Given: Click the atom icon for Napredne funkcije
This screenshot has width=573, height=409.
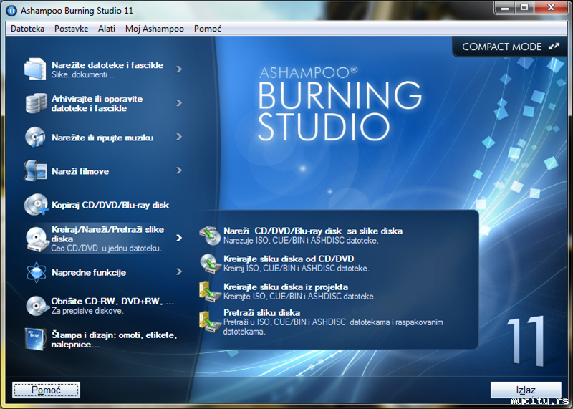Looking at the screenshot, I should pyautogui.click(x=37, y=272).
